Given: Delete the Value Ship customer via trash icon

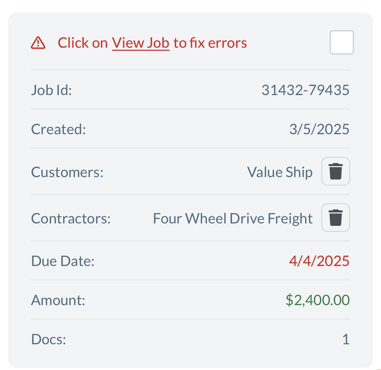Looking at the screenshot, I should point(335,171).
